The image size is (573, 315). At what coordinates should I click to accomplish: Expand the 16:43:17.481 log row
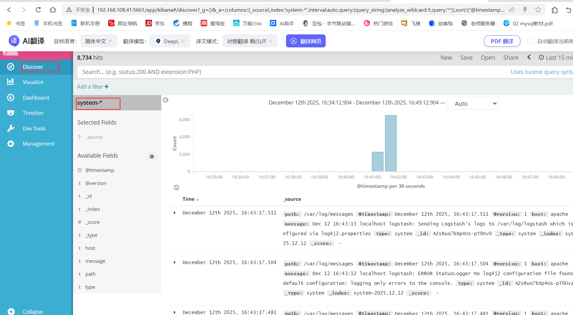click(175, 312)
